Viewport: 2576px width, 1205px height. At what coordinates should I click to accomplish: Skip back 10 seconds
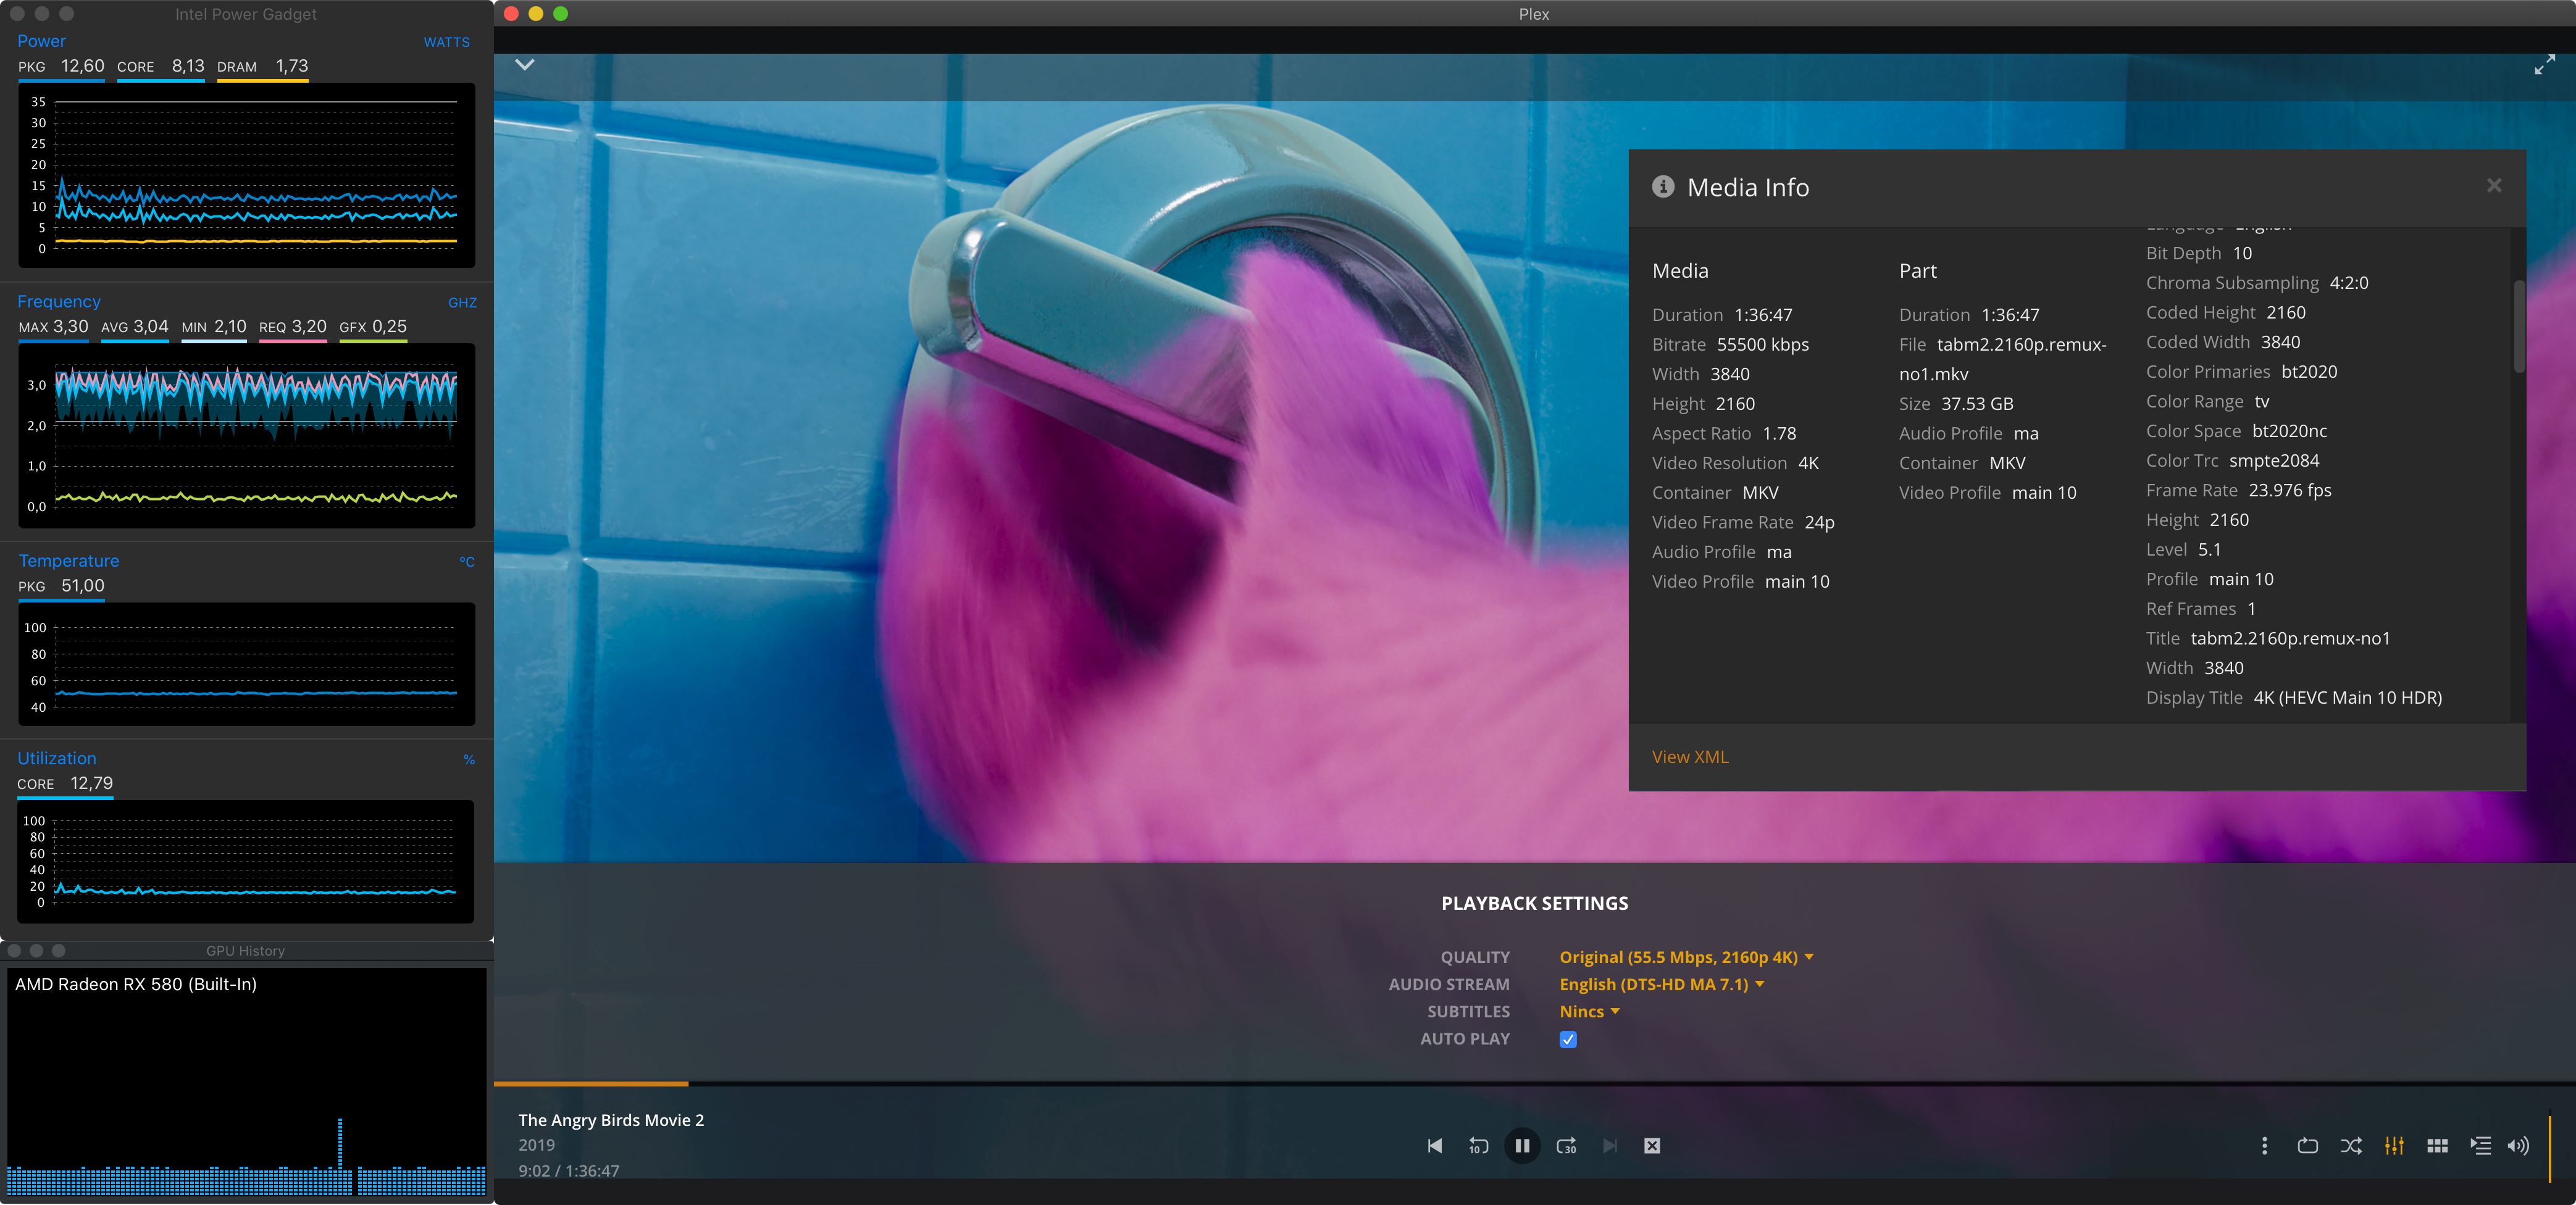coord(1478,1146)
